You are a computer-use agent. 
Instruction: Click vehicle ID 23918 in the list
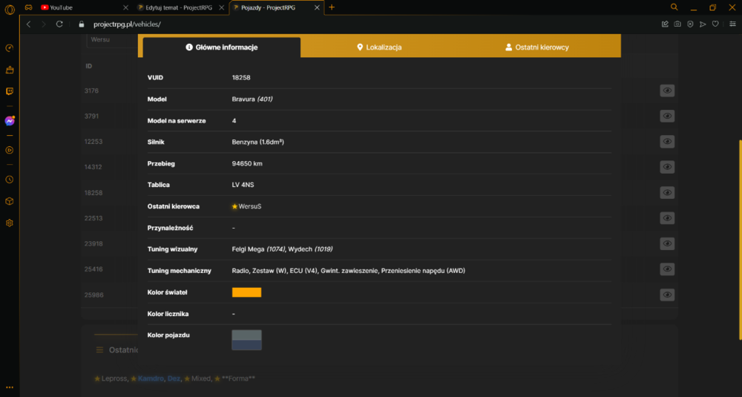point(93,243)
